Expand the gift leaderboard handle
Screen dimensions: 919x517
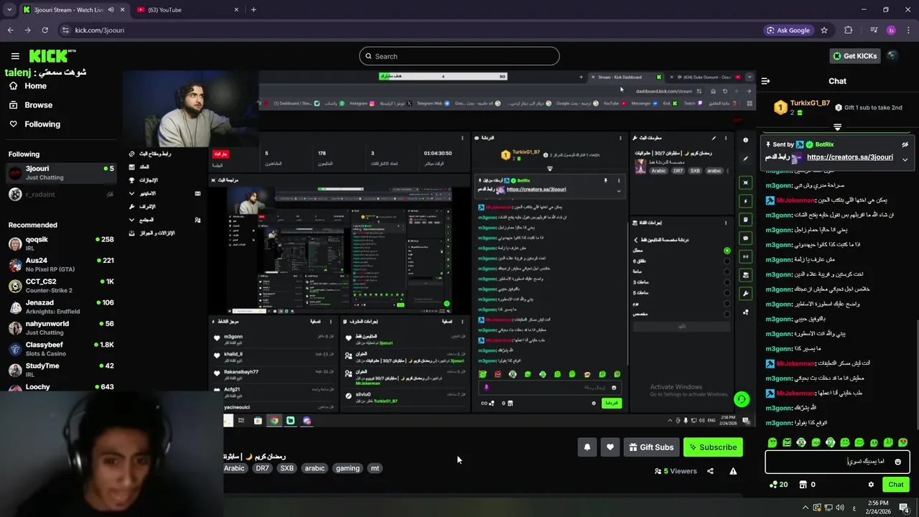click(x=837, y=127)
